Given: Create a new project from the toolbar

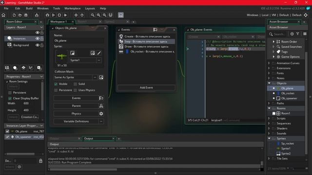Looking at the screenshot, I should pos(14,15).
